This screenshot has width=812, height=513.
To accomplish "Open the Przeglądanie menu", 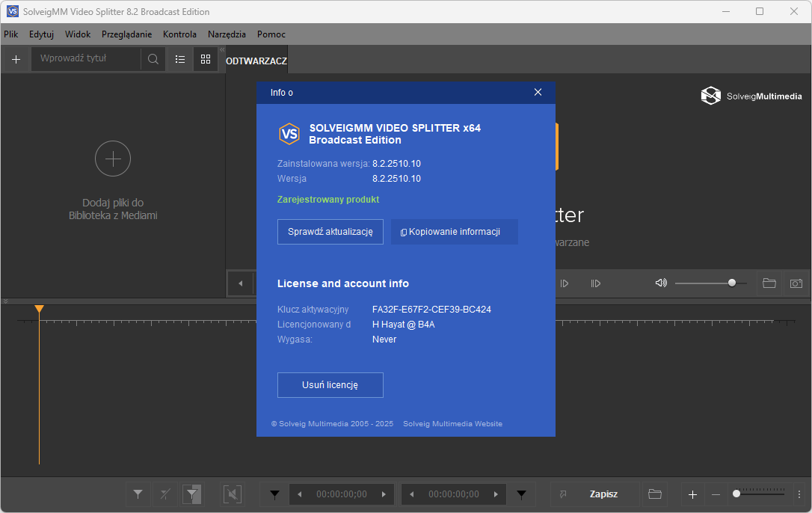I will [127, 34].
